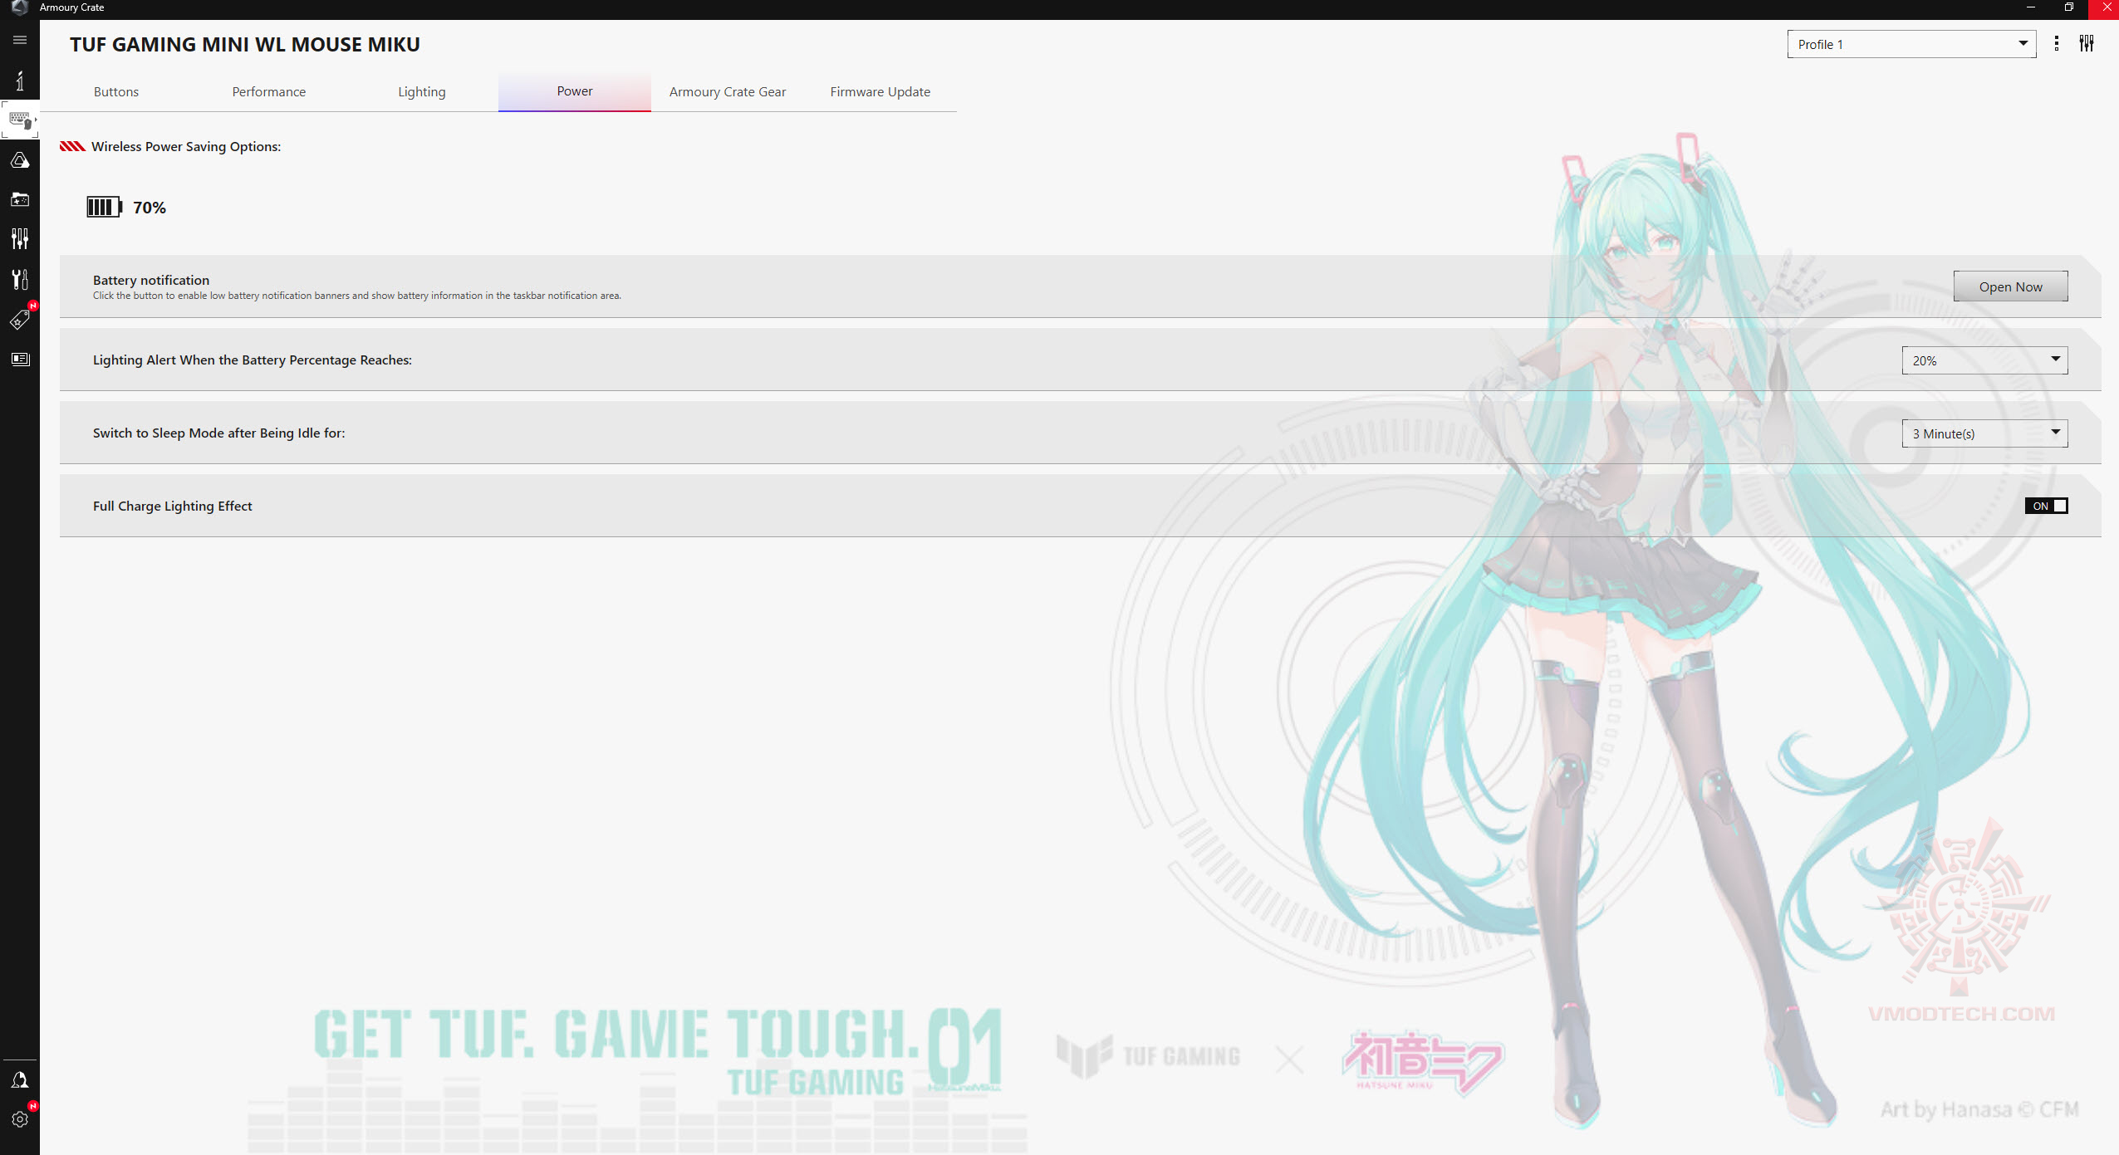Go to the Firmware Update tab
Viewport: 2119px width, 1155px height.
pos(880,91)
